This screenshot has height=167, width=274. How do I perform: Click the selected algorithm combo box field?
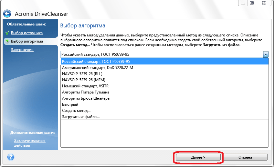[162, 54]
